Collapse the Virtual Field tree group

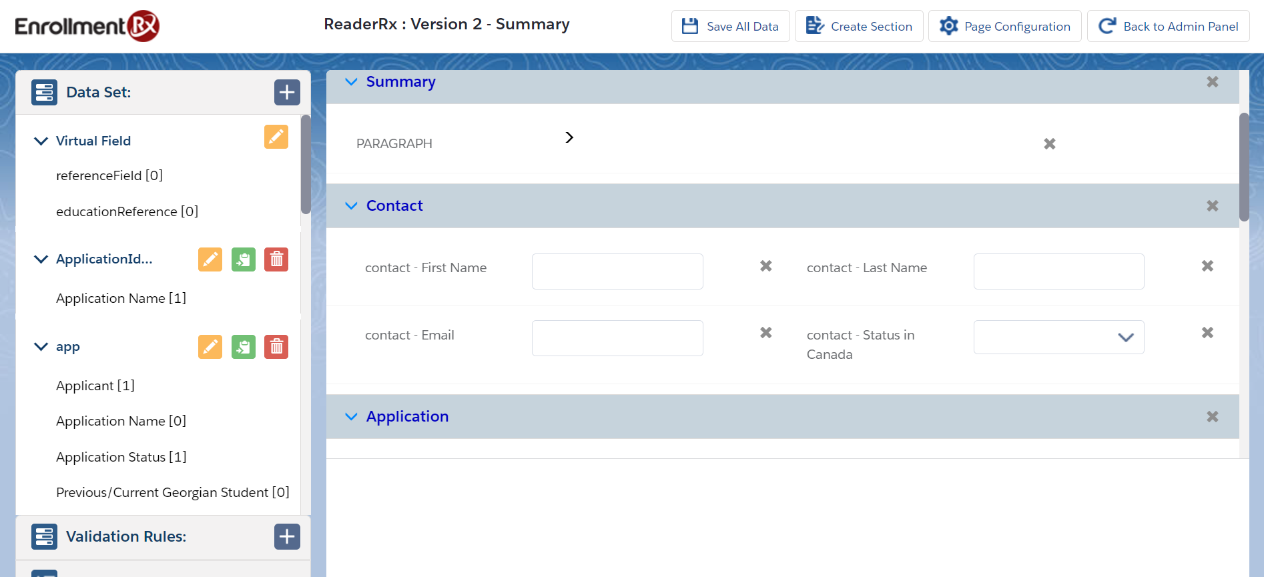pyautogui.click(x=41, y=141)
